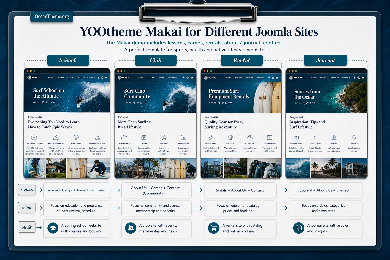Open LESSONS in School mockup navigation

point(60,78)
